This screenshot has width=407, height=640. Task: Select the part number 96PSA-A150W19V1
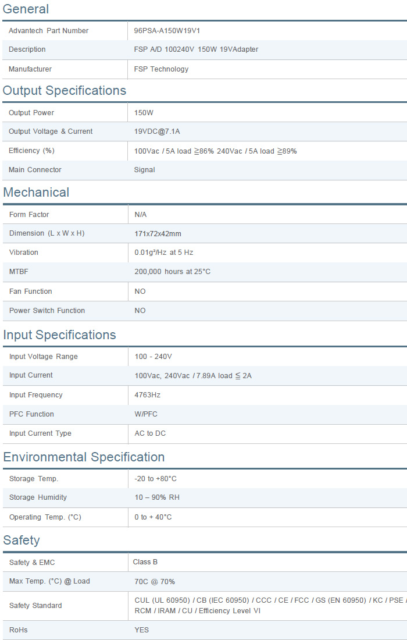coord(167,31)
